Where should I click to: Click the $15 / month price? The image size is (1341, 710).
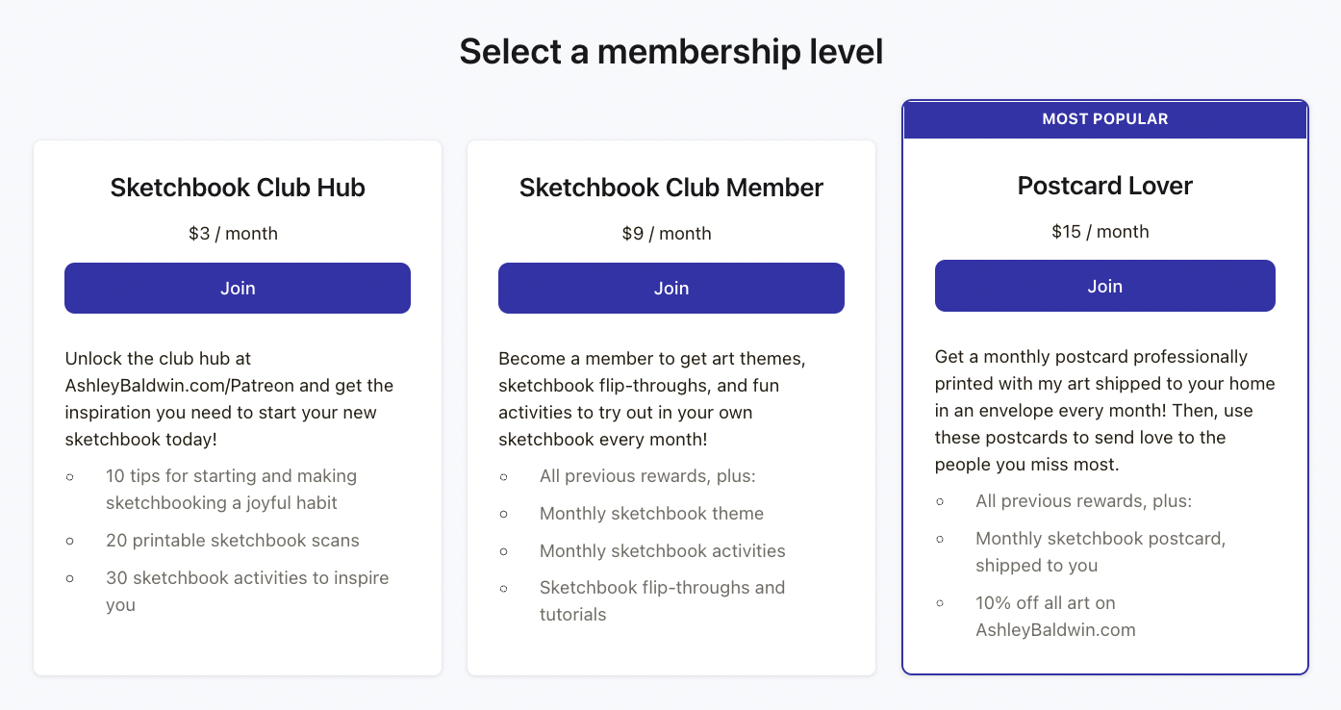(1100, 231)
